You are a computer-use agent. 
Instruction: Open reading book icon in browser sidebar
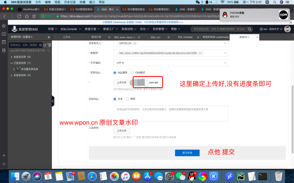[x=4, y=34]
